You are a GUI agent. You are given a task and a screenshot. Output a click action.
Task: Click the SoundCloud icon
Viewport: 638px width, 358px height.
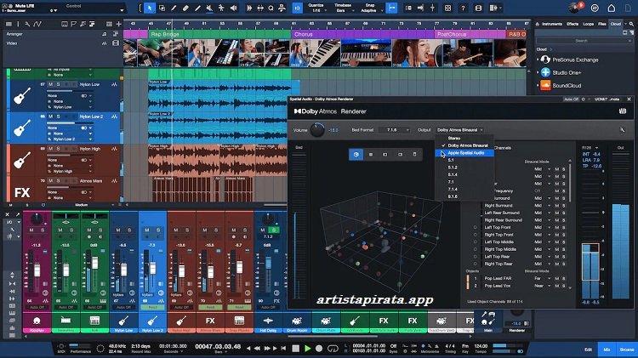coord(545,85)
